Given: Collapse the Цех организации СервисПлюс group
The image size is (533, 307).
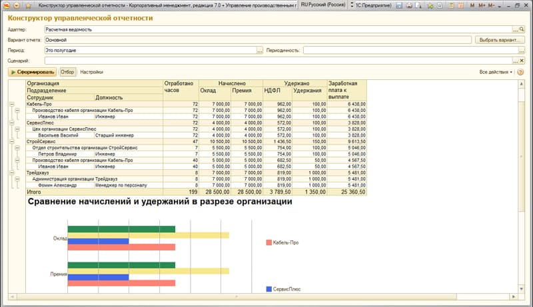Looking at the screenshot, I should coord(17,129).
